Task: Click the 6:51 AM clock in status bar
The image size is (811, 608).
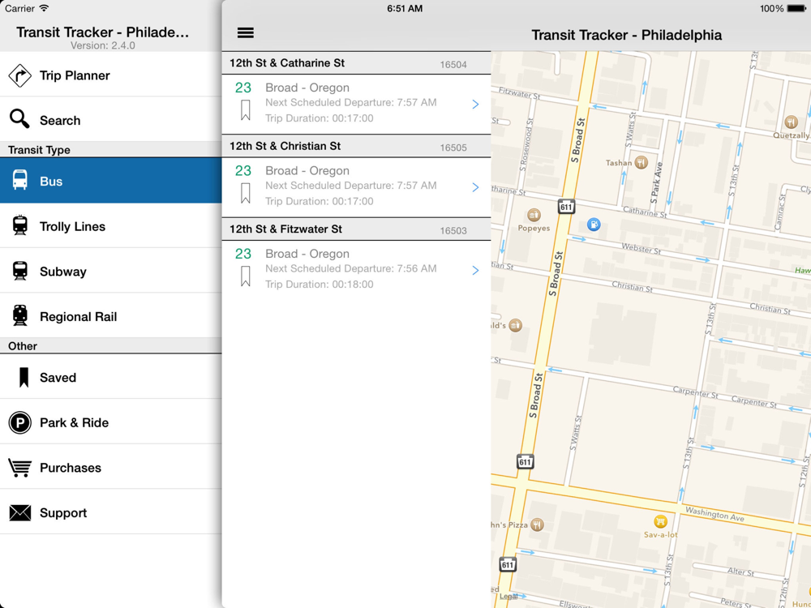Action: [405, 9]
